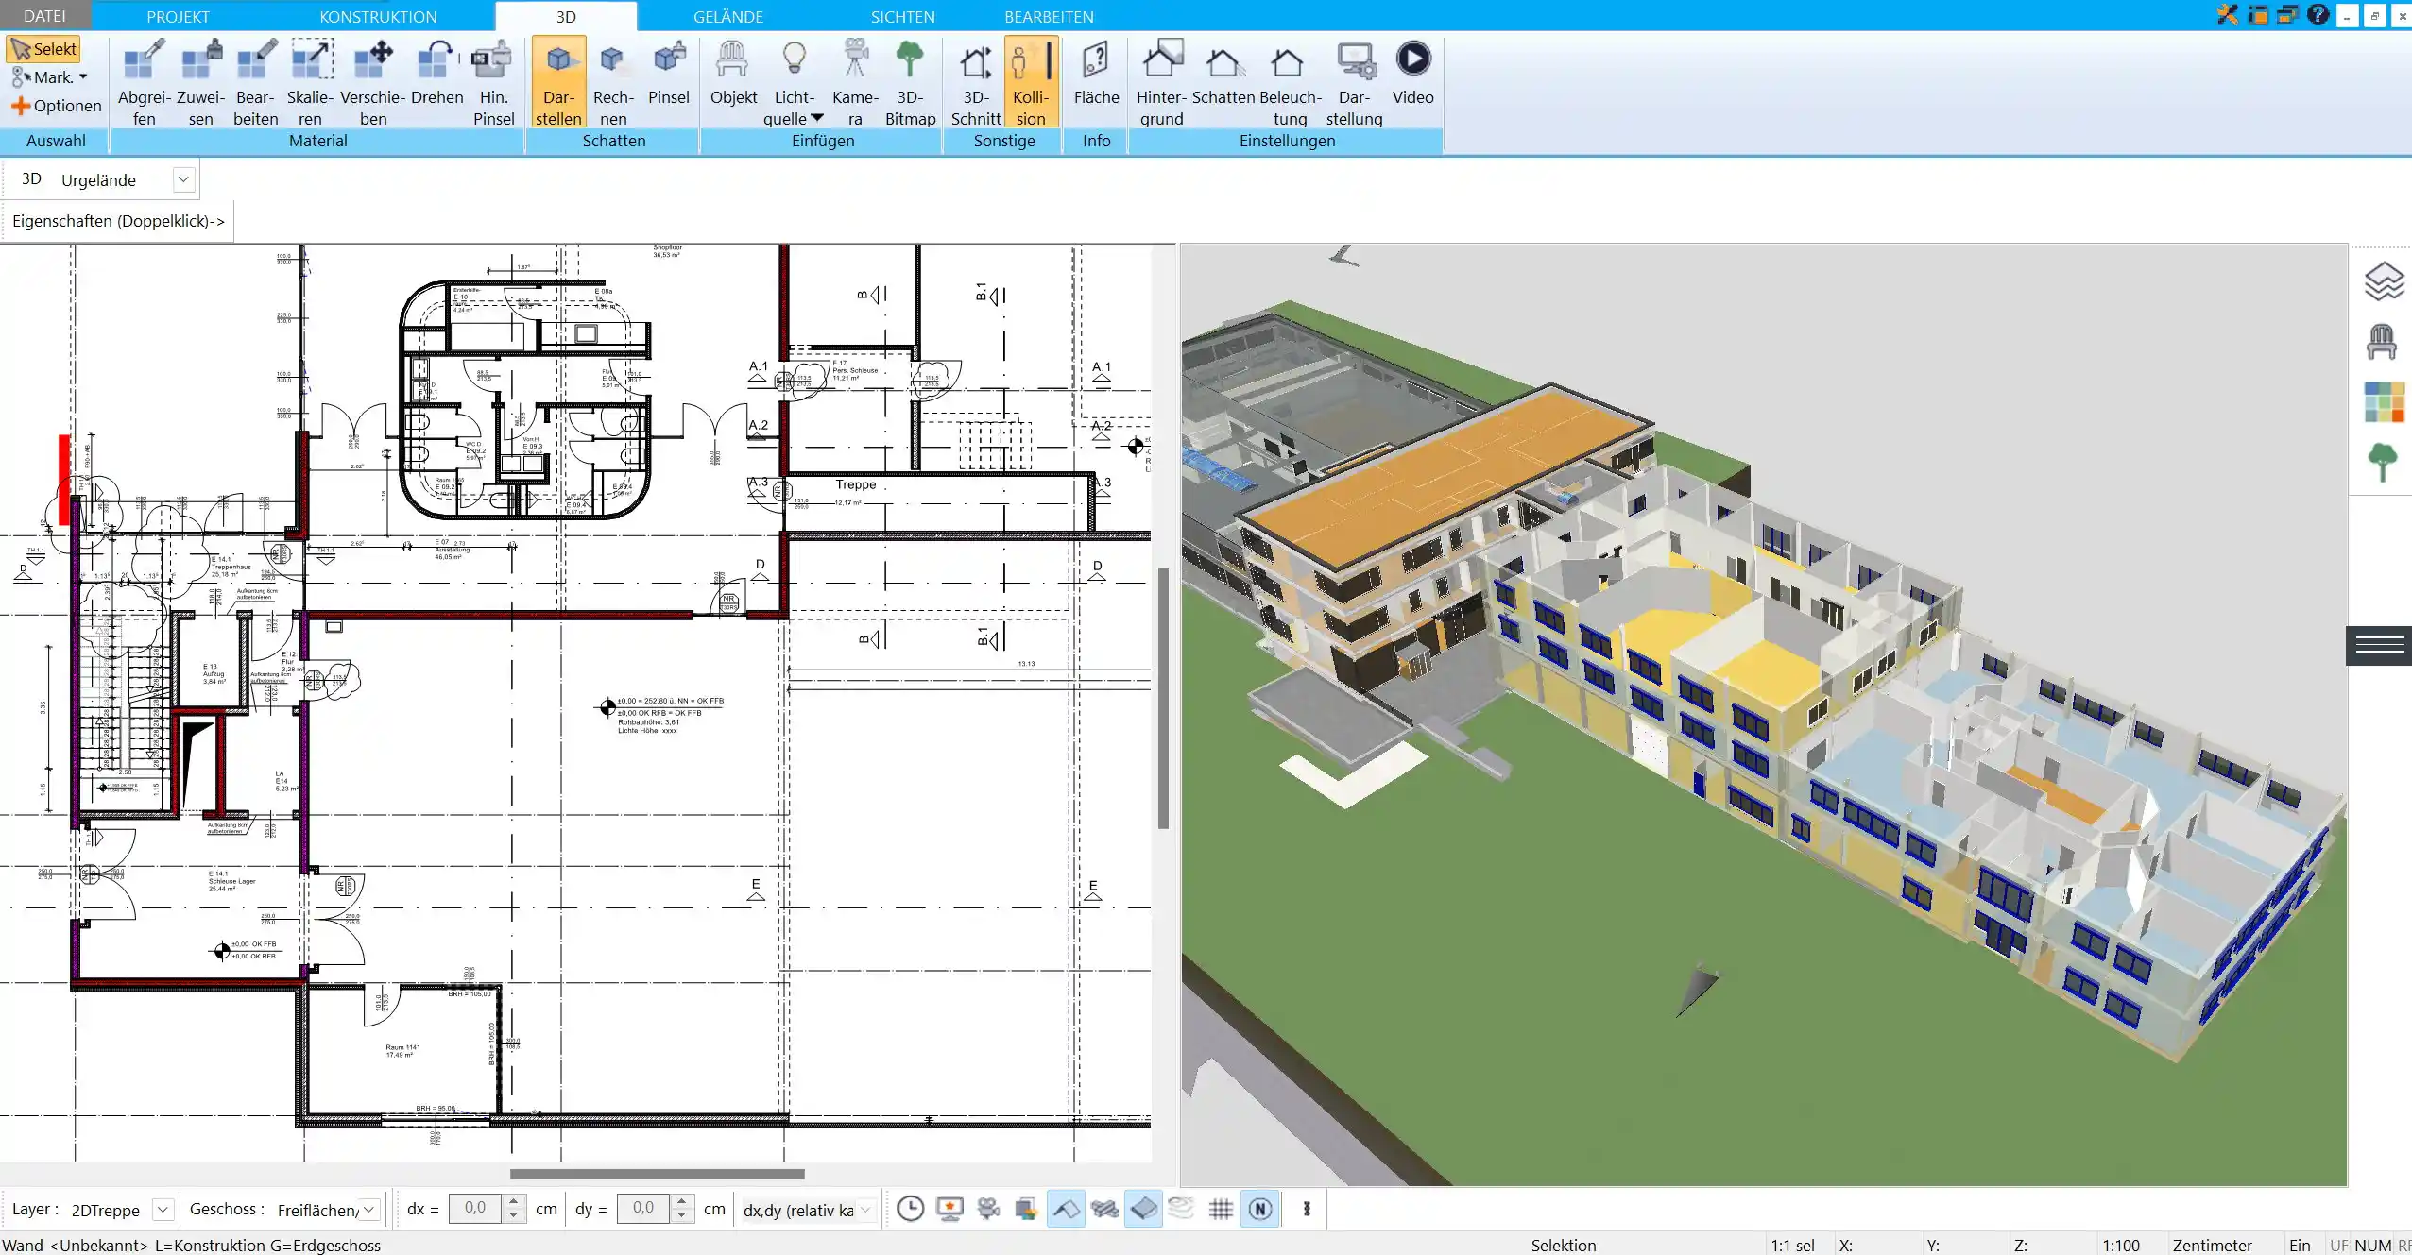Image resolution: width=2412 pixels, height=1255 pixels.
Task: Click the stacked documents icon in bottom toolbar
Action: [x=1027, y=1209]
